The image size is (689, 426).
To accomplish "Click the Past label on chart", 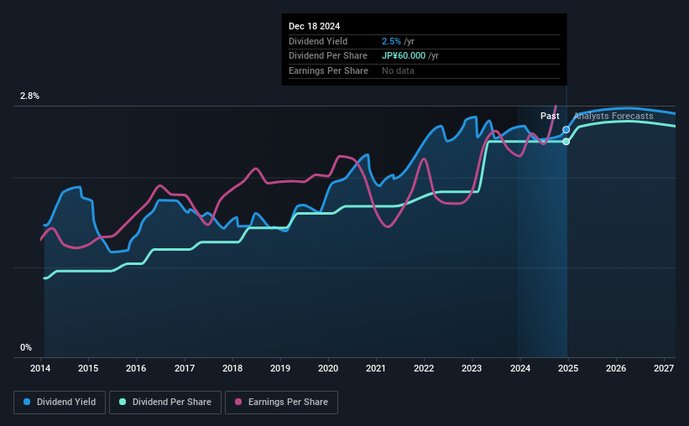I will click(x=550, y=116).
